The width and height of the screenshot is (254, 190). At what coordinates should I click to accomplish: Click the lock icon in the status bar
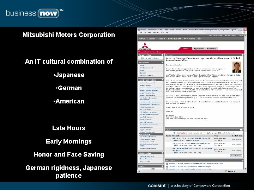tap(226, 171)
